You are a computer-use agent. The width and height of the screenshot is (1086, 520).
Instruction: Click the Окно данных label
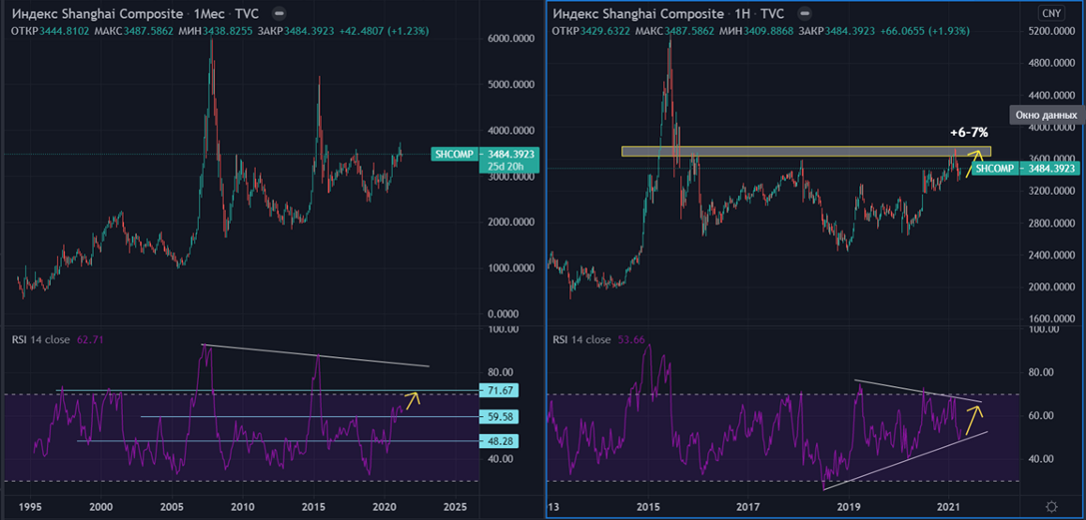pyautogui.click(x=1046, y=114)
